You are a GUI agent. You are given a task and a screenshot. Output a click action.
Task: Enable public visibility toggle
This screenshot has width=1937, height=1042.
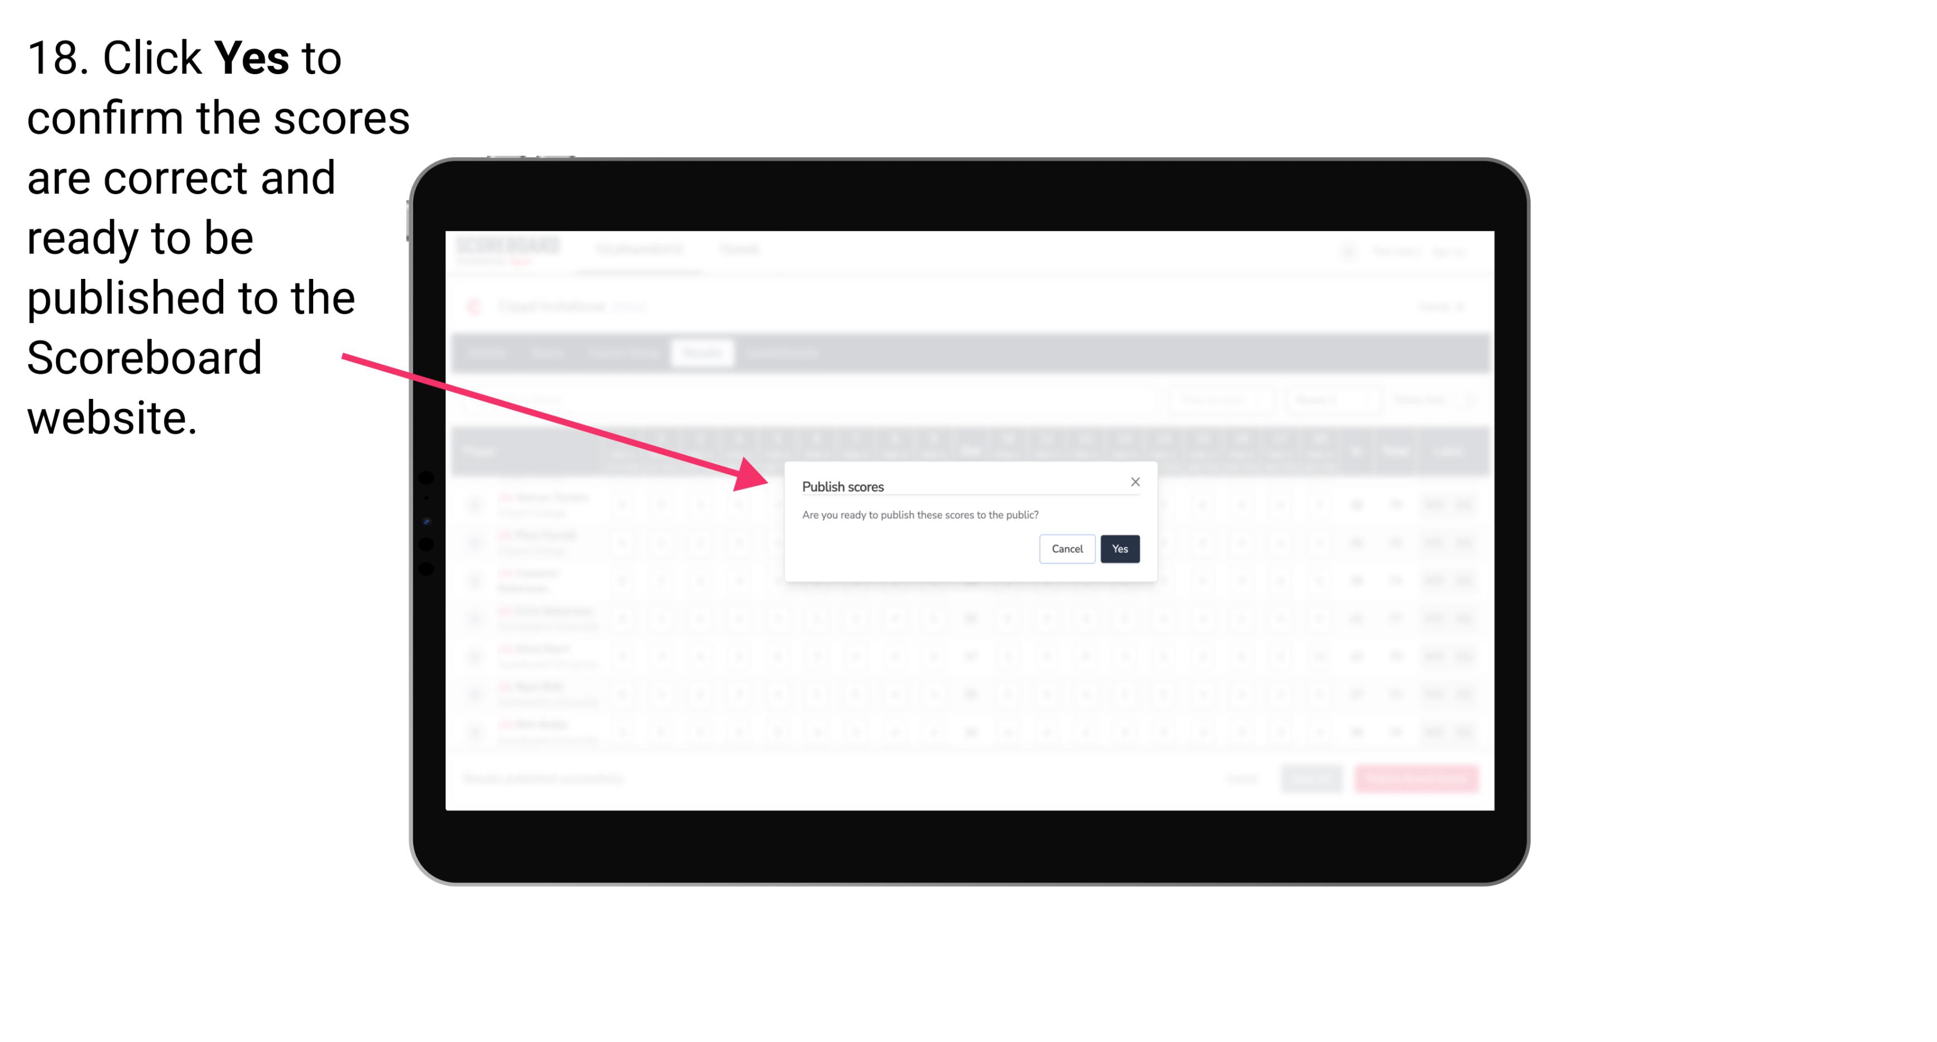(x=1119, y=548)
